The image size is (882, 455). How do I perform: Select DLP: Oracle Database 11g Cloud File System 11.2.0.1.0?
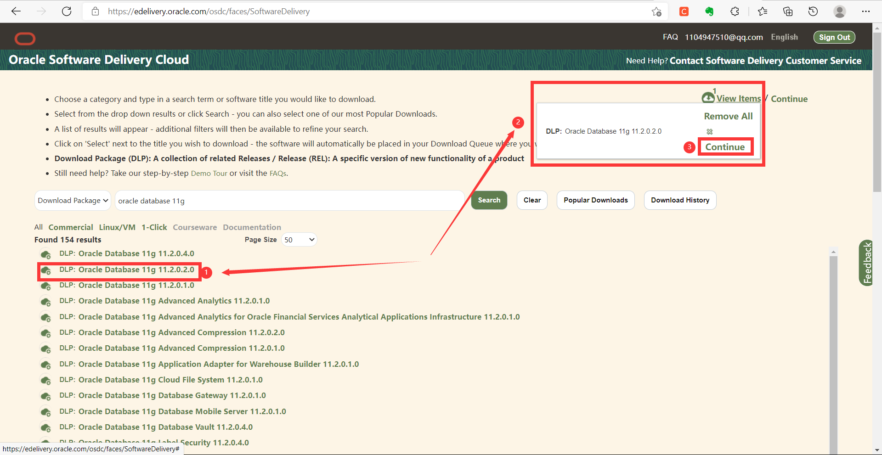click(161, 380)
